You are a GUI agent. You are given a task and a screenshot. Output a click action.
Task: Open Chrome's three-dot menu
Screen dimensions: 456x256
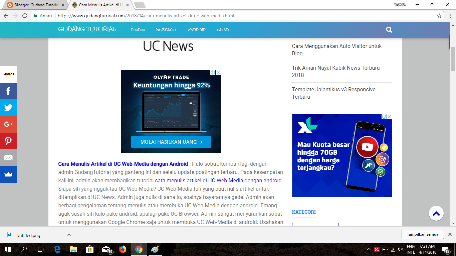(x=450, y=15)
